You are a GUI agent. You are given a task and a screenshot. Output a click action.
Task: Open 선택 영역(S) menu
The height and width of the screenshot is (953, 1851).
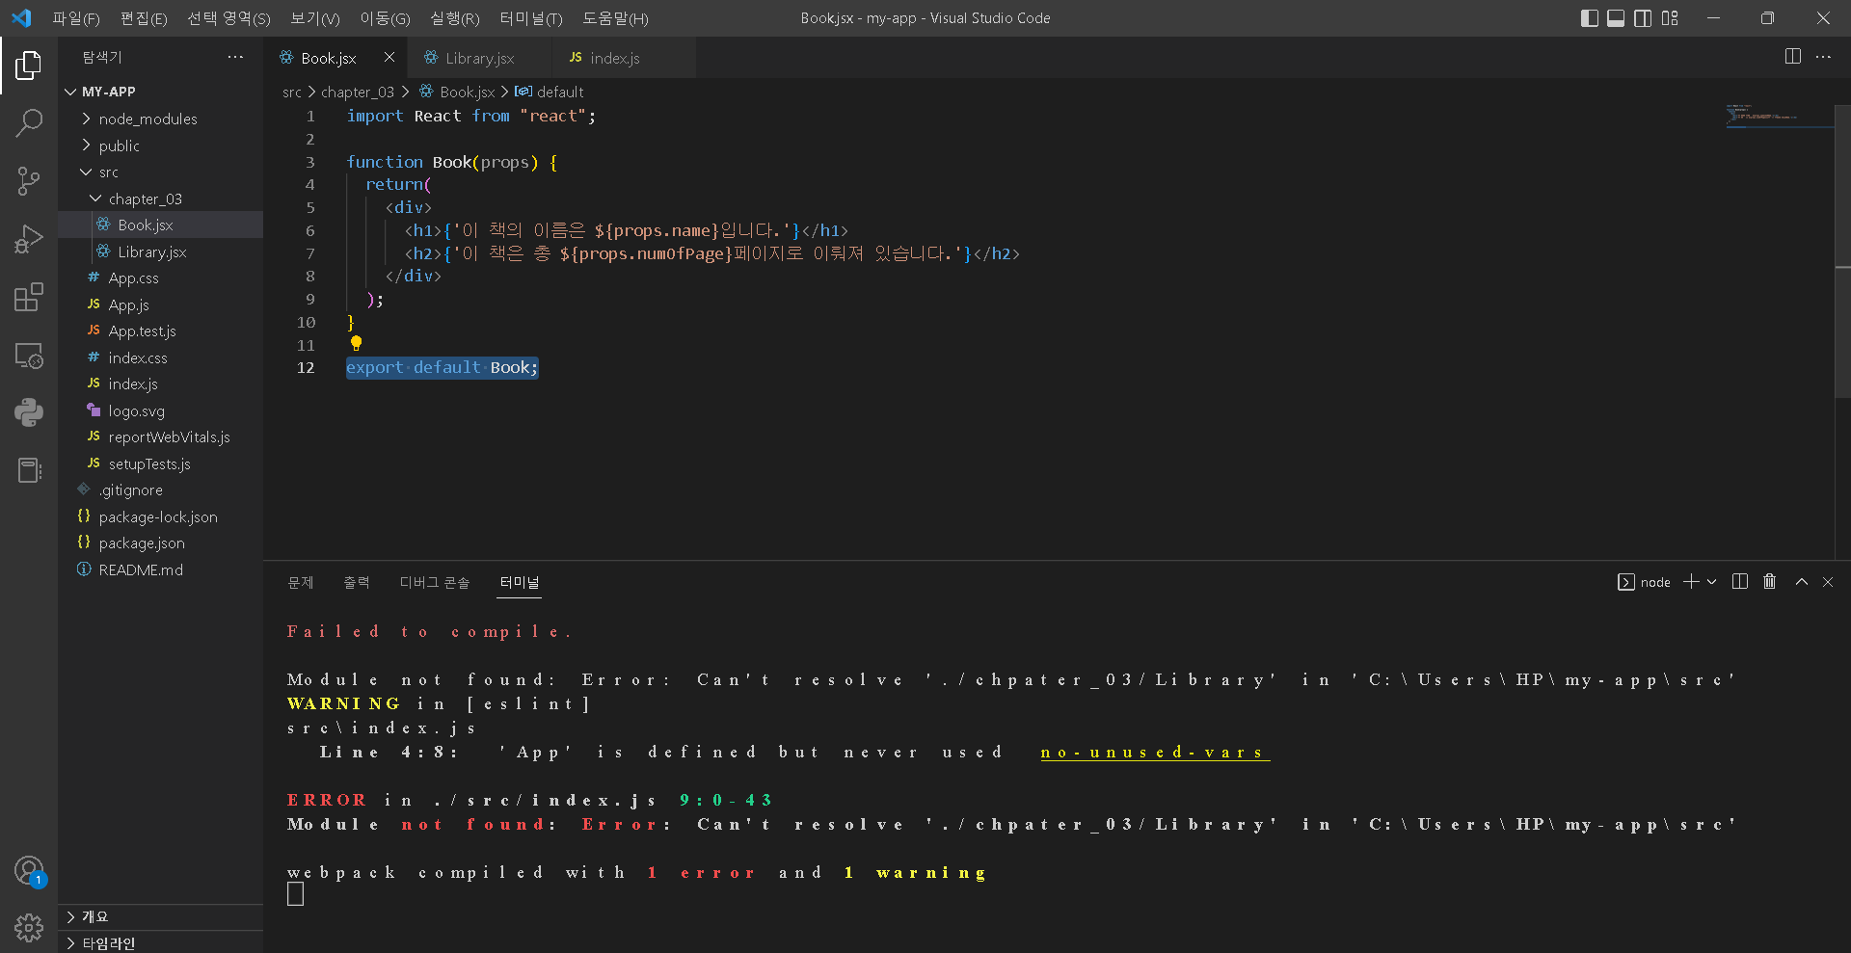pyautogui.click(x=228, y=18)
